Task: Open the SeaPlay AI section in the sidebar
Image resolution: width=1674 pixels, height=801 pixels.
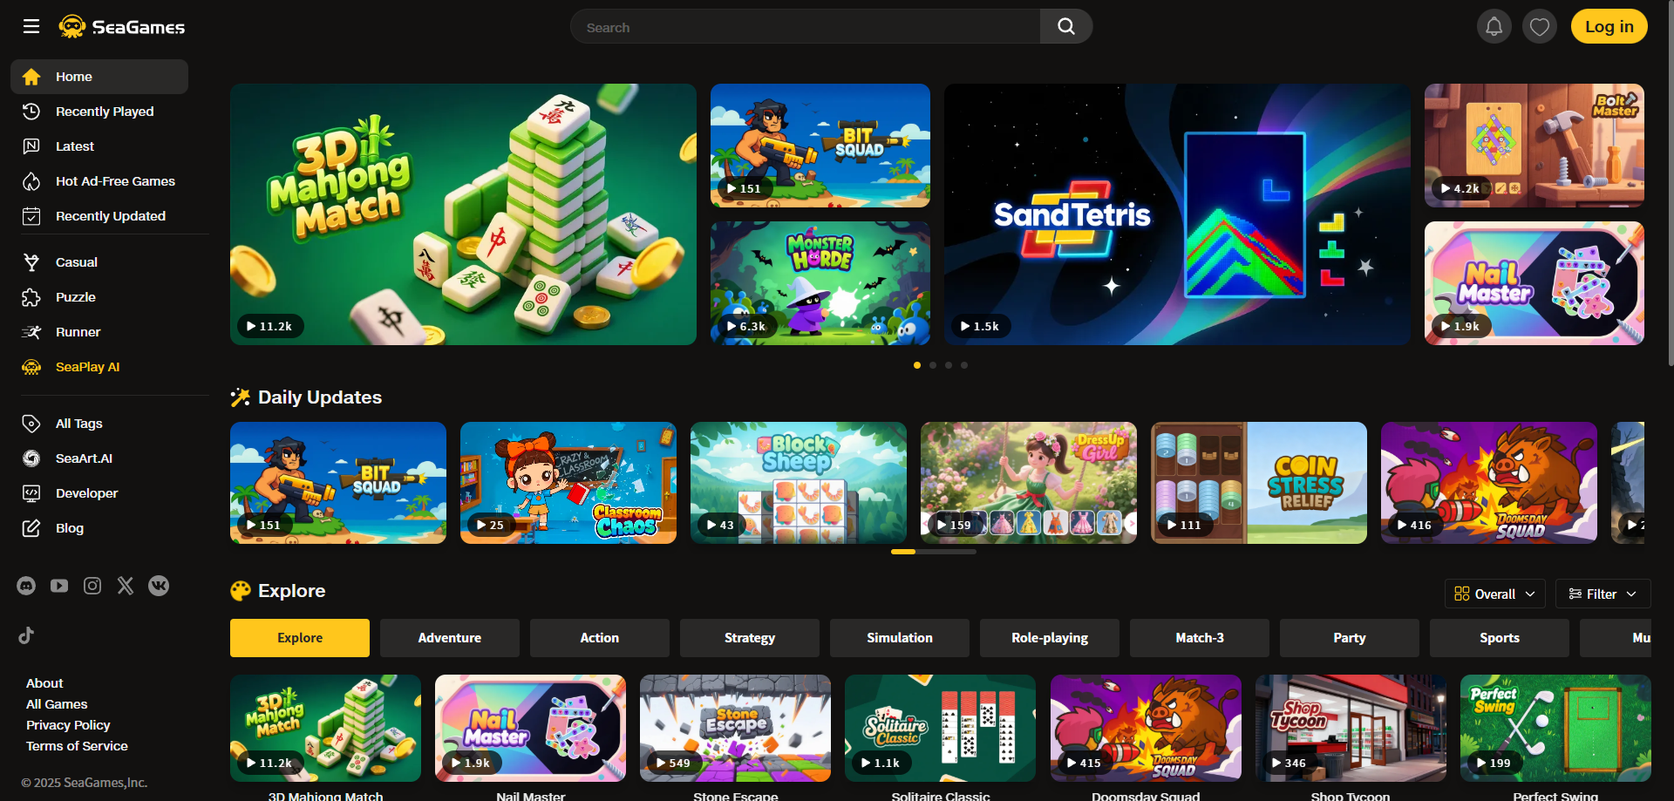Action: pos(87,367)
